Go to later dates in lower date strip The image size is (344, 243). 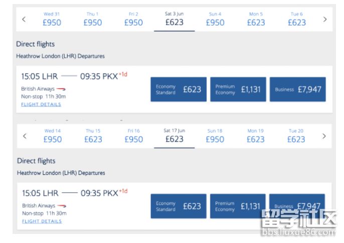click(324, 136)
